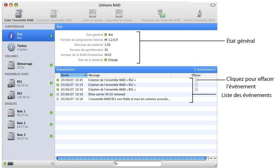275x168 pixels.
Task: Select the RS2 RAID set icon
Action: point(11,95)
